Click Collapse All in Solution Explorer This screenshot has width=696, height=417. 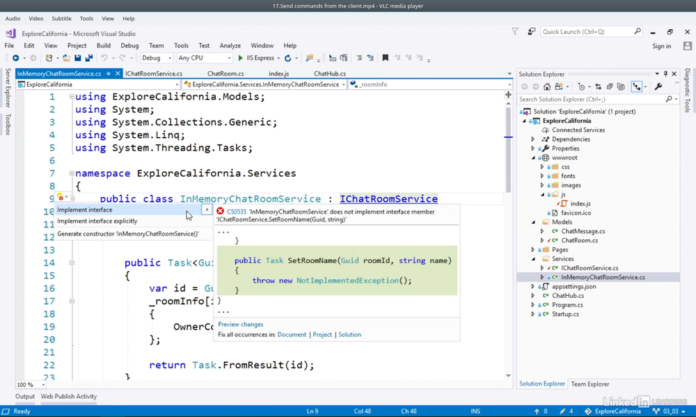pyautogui.click(x=610, y=86)
